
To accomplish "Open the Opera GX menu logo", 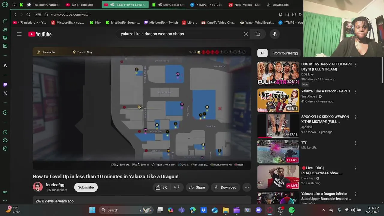I will [5, 5].
